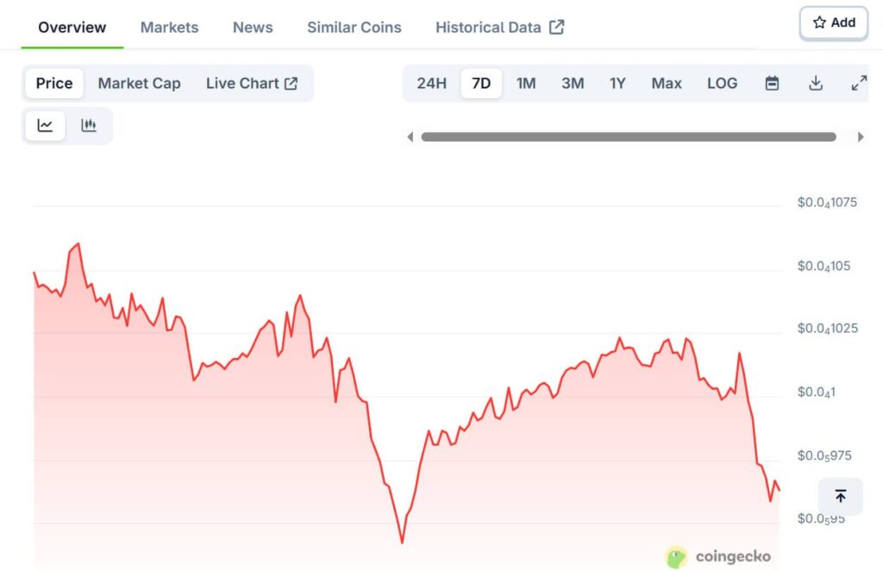Click the horizontal scrollbar right arrow
883x571 pixels.
point(860,136)
